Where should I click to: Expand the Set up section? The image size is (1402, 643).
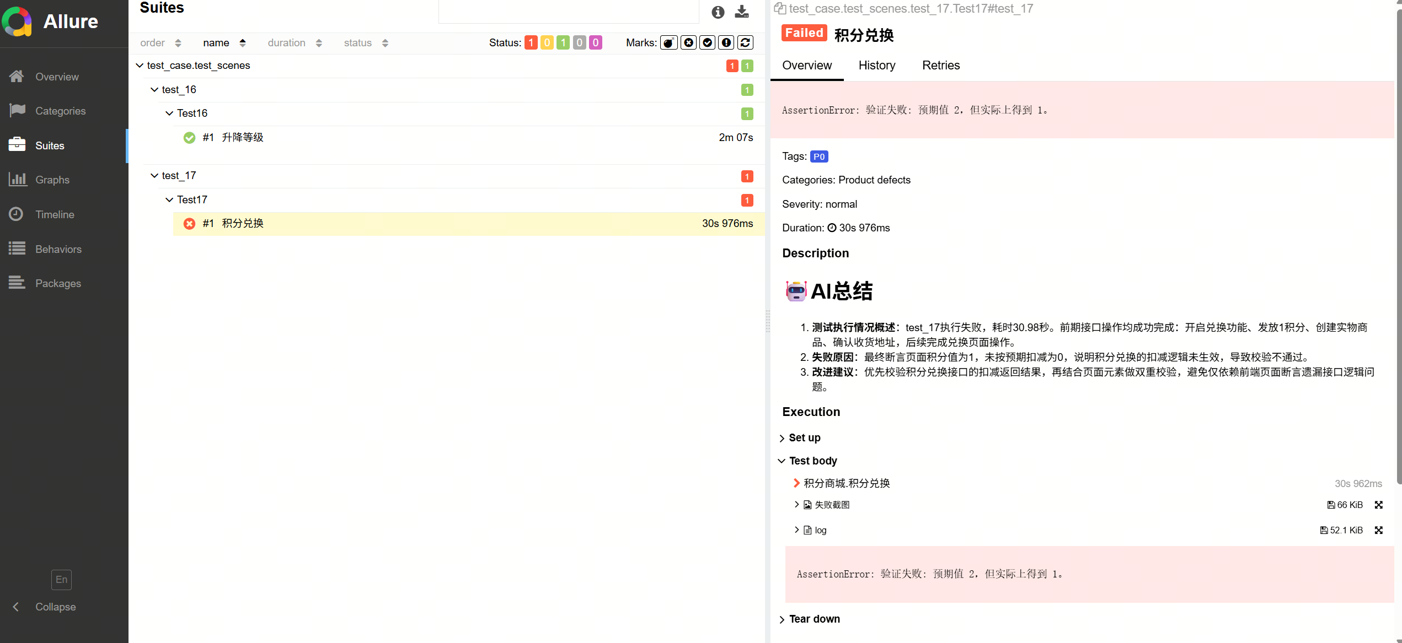(x=804, y=437)
